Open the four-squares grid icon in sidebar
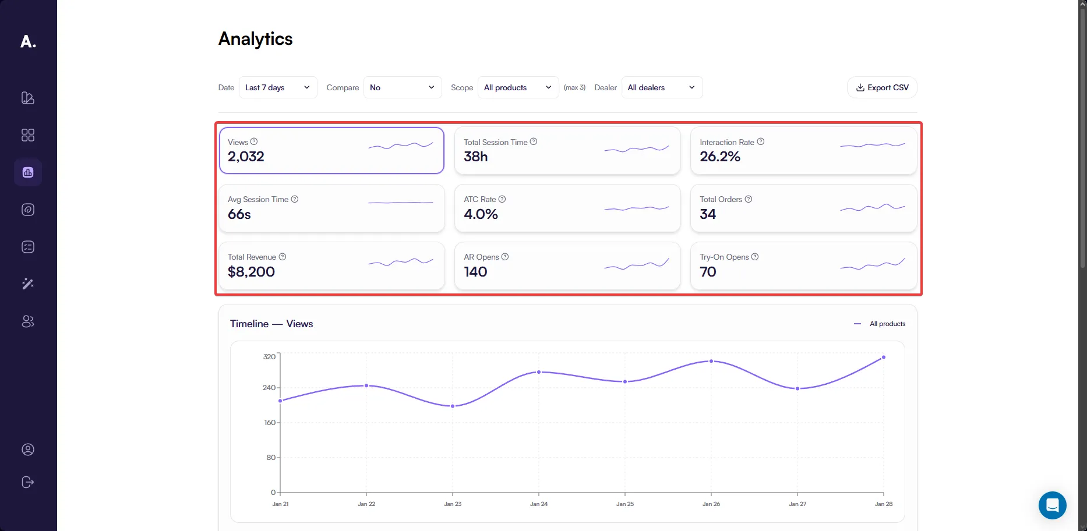 click(28, 135)
